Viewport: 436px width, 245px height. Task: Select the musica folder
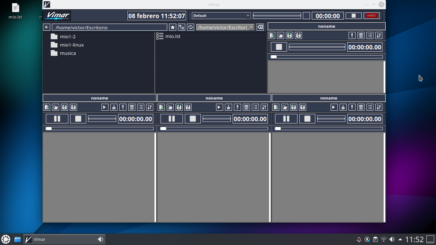point(63,53)
